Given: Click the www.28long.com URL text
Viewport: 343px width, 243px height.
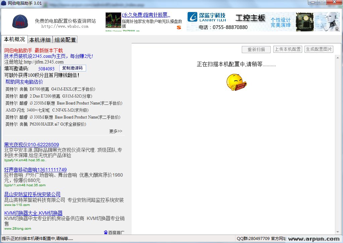Looking at the screenshot, I should pyautogui.click(x=18, y=229).
